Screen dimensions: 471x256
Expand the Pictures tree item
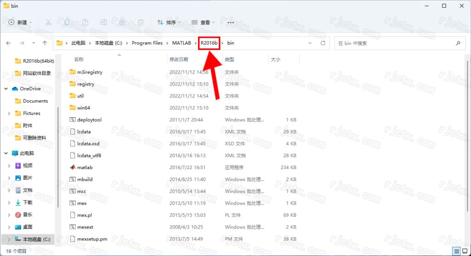click(9, 113)
